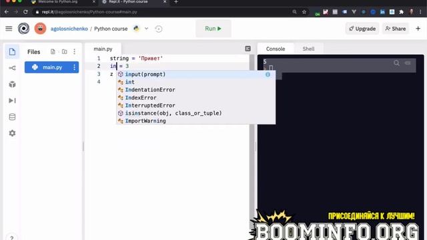The width and height of the screenshot is (427, 240).
Task: Run the program
Action: pos(213,29)
